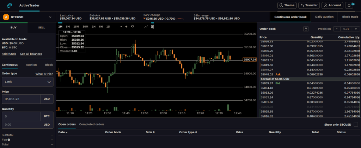Click the Status column header
The height and width of the screenshot is (148, 361).
coord(341,132)
